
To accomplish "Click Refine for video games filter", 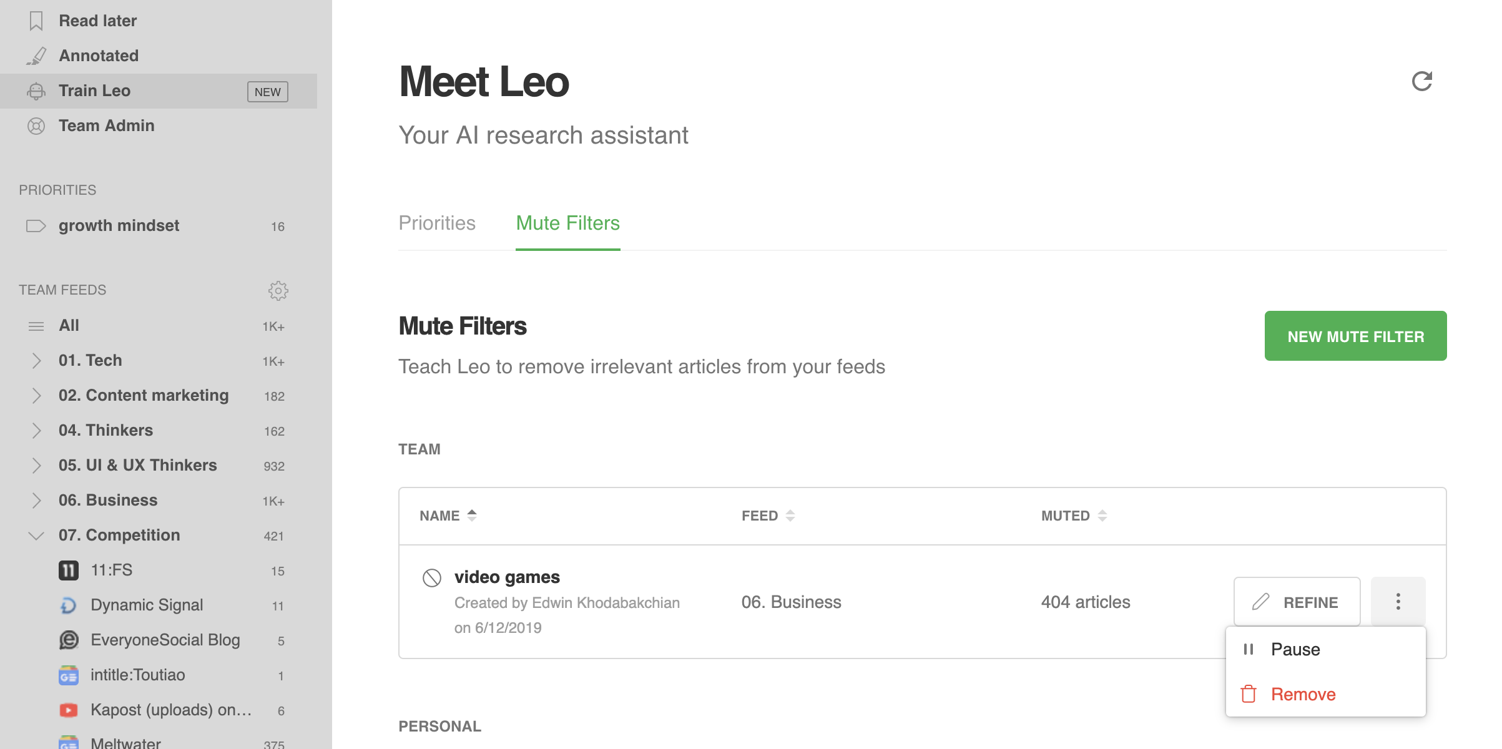I will (1297, 602).
